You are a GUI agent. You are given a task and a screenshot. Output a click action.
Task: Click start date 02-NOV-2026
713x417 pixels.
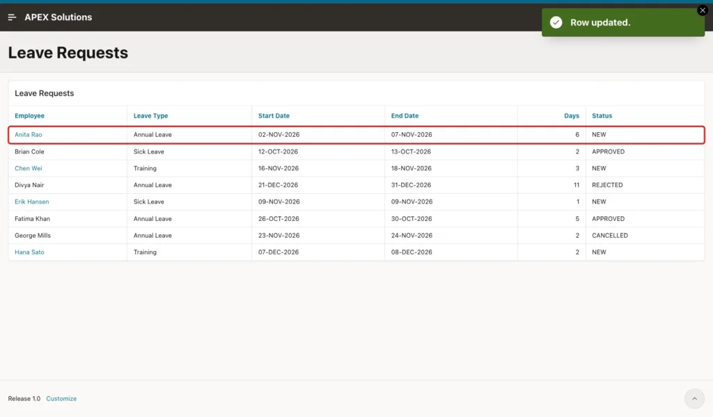279,135
